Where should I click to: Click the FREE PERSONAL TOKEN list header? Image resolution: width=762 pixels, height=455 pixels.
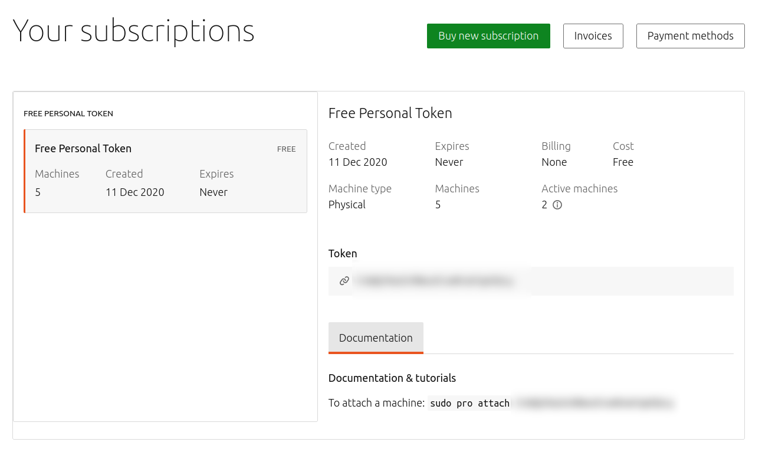click(68, 113)
